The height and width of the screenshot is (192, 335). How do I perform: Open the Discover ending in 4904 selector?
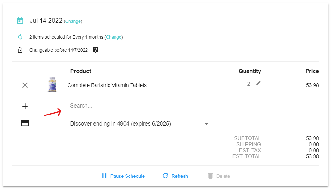[120, 124]
